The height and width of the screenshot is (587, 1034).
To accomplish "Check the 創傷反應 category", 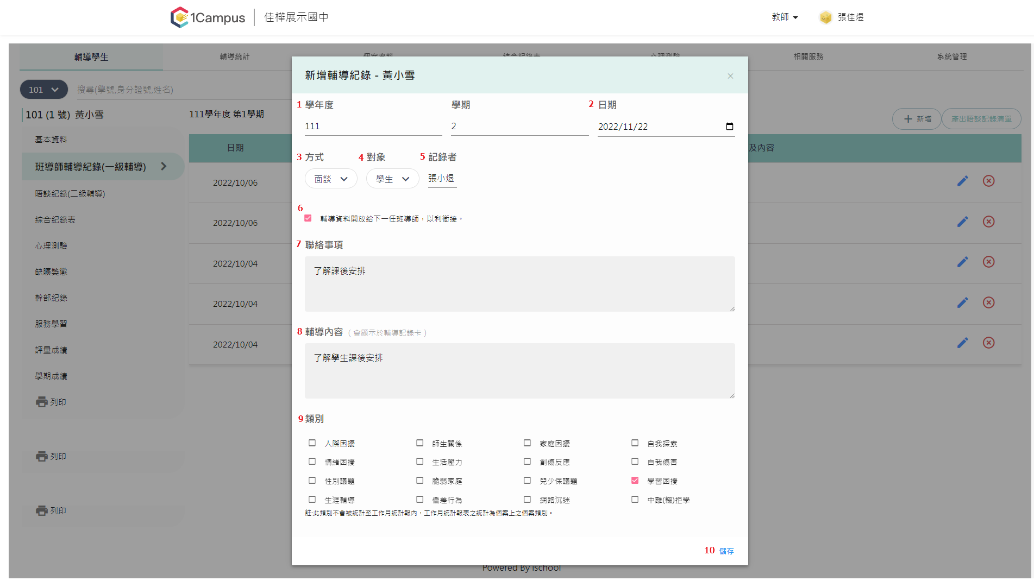I will pyautogui.click(x=527, y=462).
